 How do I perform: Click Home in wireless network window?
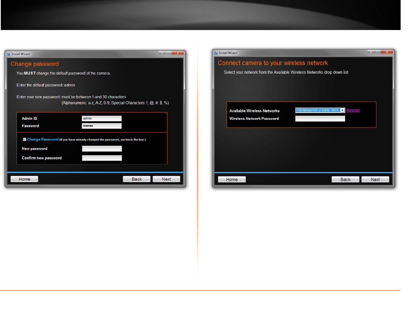pyautogui.click(x=232, y=179)
